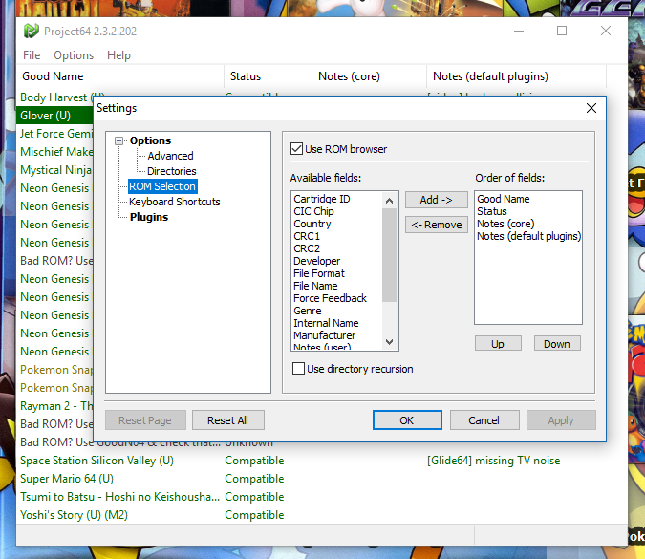645x559 pixels.
Task: Select Space Station Silicon Valley (U) ROM
Action: [97, 461]
